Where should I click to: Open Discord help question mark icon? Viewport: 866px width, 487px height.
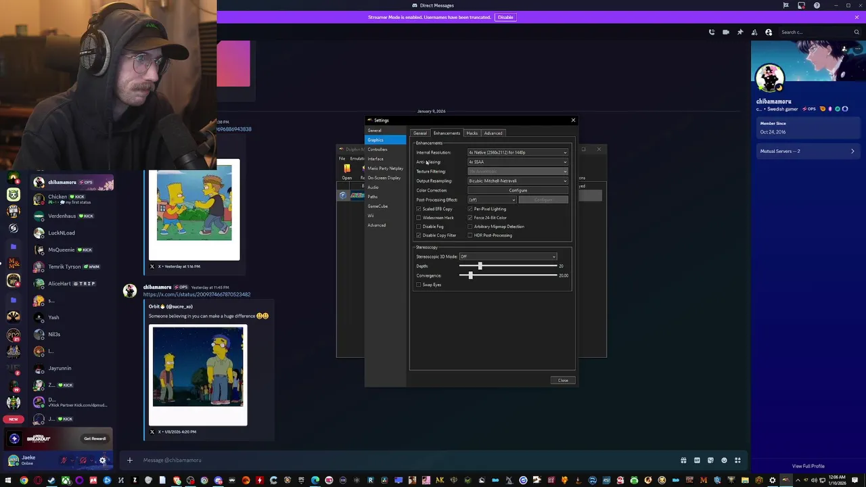[x=817, y=5]
